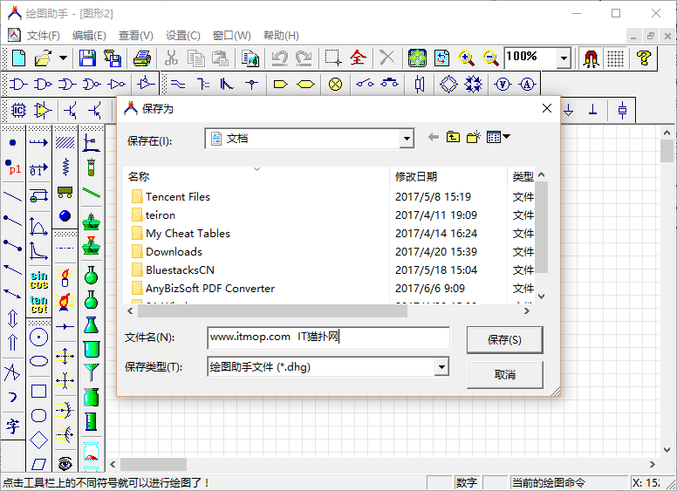This screenshot has width=677, height=491.
Task: Open the 窗口(W) menu
Action: 231,36
